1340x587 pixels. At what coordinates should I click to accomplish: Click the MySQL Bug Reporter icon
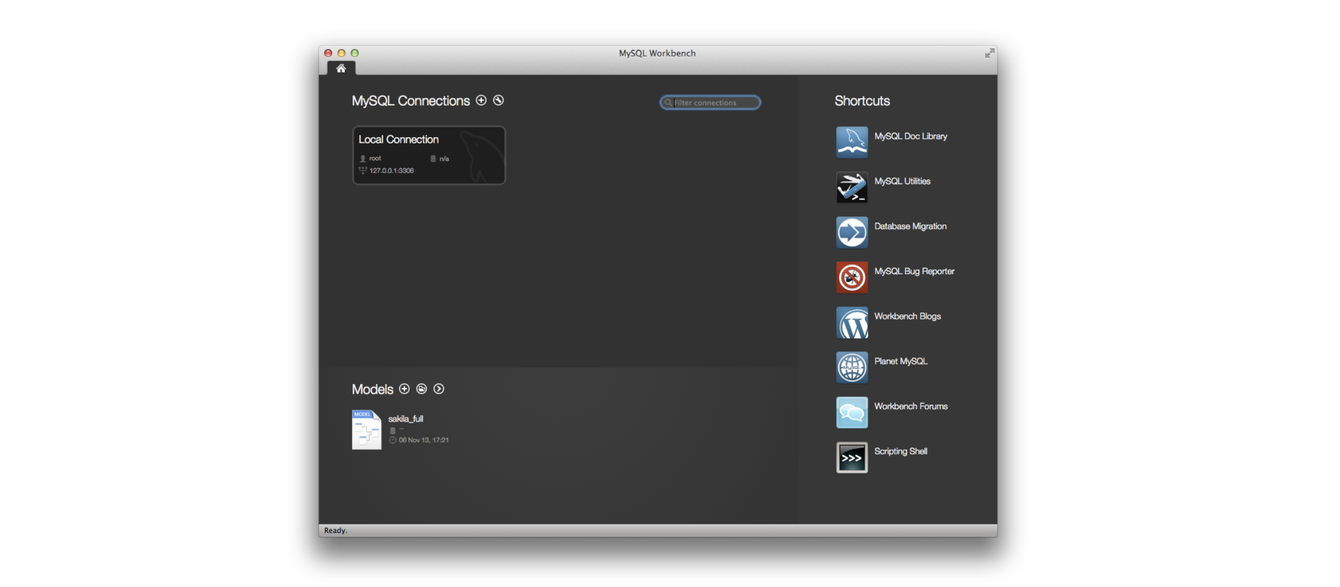pyautogui.click(x=851, y=277)
